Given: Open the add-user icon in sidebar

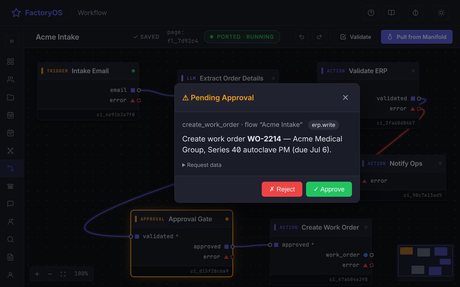Looking at the screenshot, I should point(10,222).
